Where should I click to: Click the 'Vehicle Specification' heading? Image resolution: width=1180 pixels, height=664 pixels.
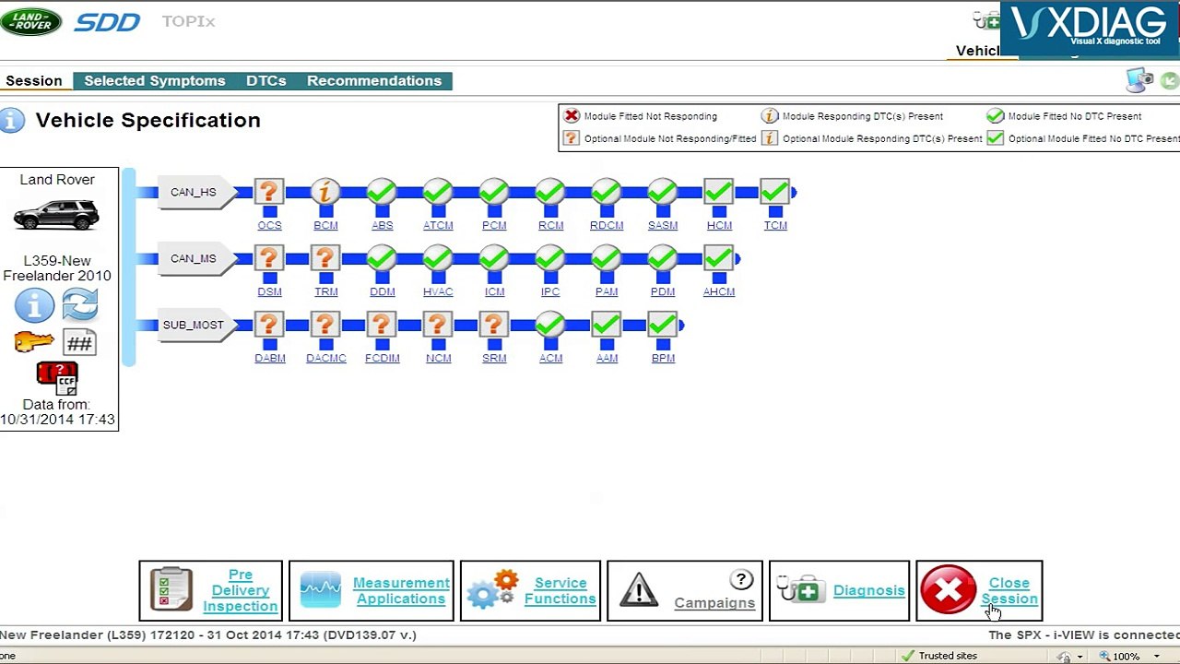148,120
